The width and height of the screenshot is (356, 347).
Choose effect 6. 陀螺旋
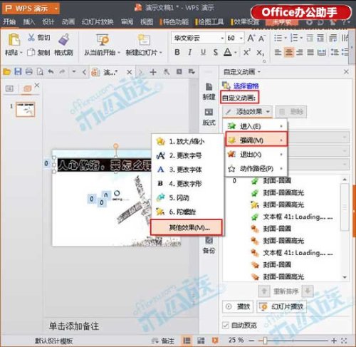(187, 212)
